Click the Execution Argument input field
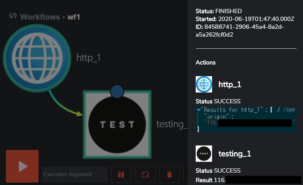 click(75, 175)
